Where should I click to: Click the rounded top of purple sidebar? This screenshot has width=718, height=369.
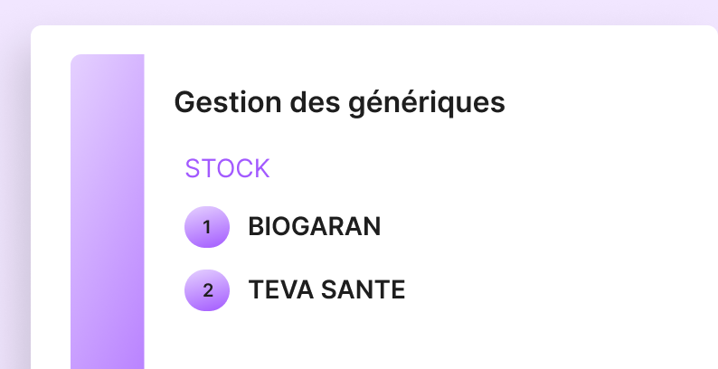108,61
